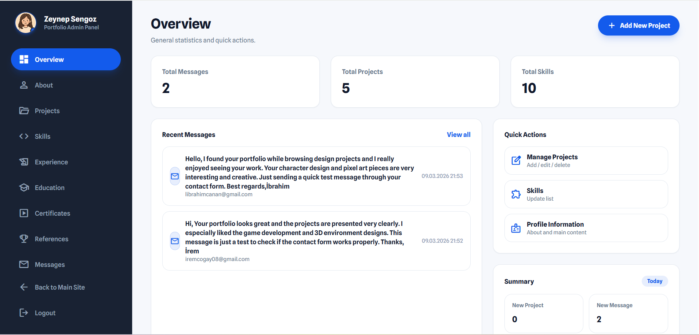Open Certificates in the sidebar
This screenshot has height=335, width=699.
tap(66, 213)
